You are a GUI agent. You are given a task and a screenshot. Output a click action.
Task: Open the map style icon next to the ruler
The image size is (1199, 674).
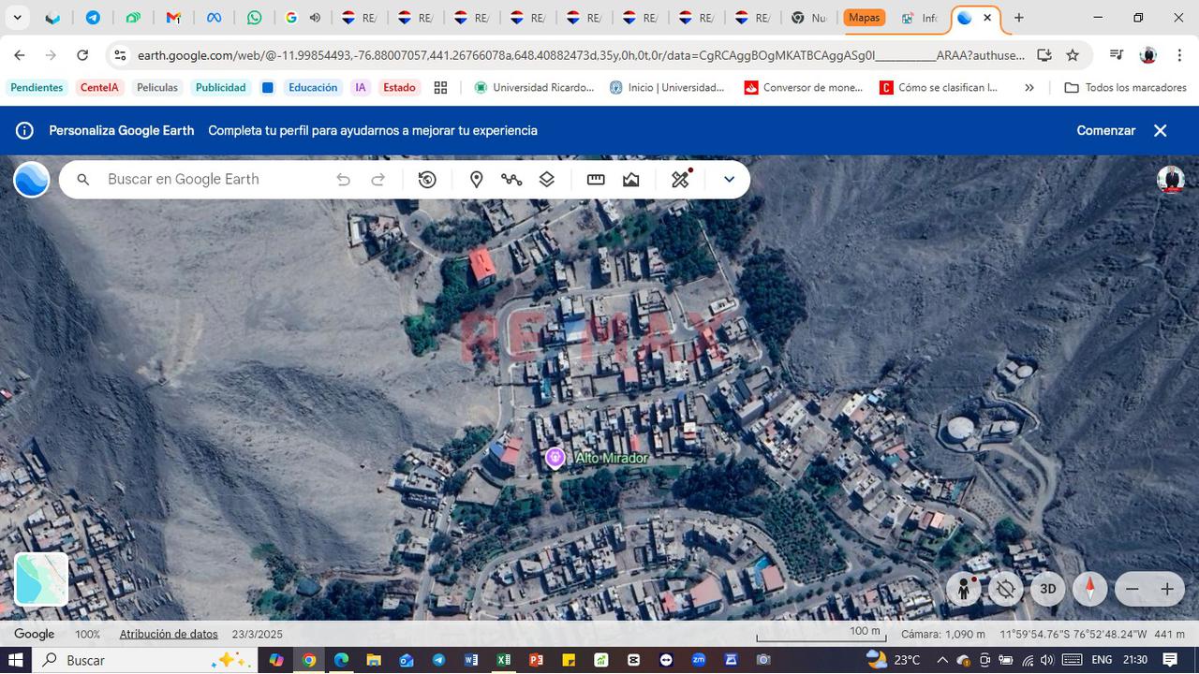[631, 180]
